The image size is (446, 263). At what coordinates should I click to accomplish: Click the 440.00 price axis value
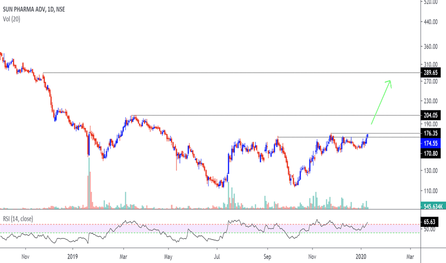[x=431, y=22]
